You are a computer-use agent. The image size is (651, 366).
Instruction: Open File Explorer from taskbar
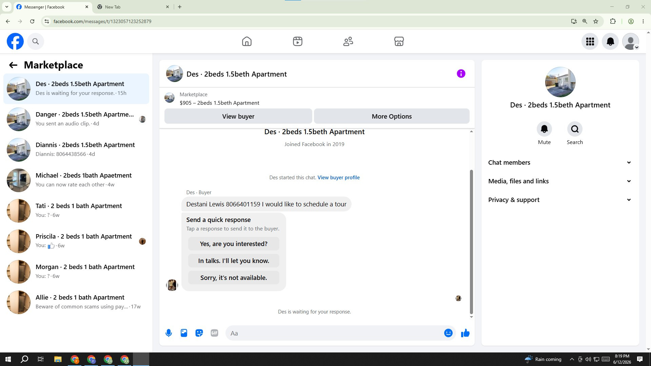click(x=58, y=359)
